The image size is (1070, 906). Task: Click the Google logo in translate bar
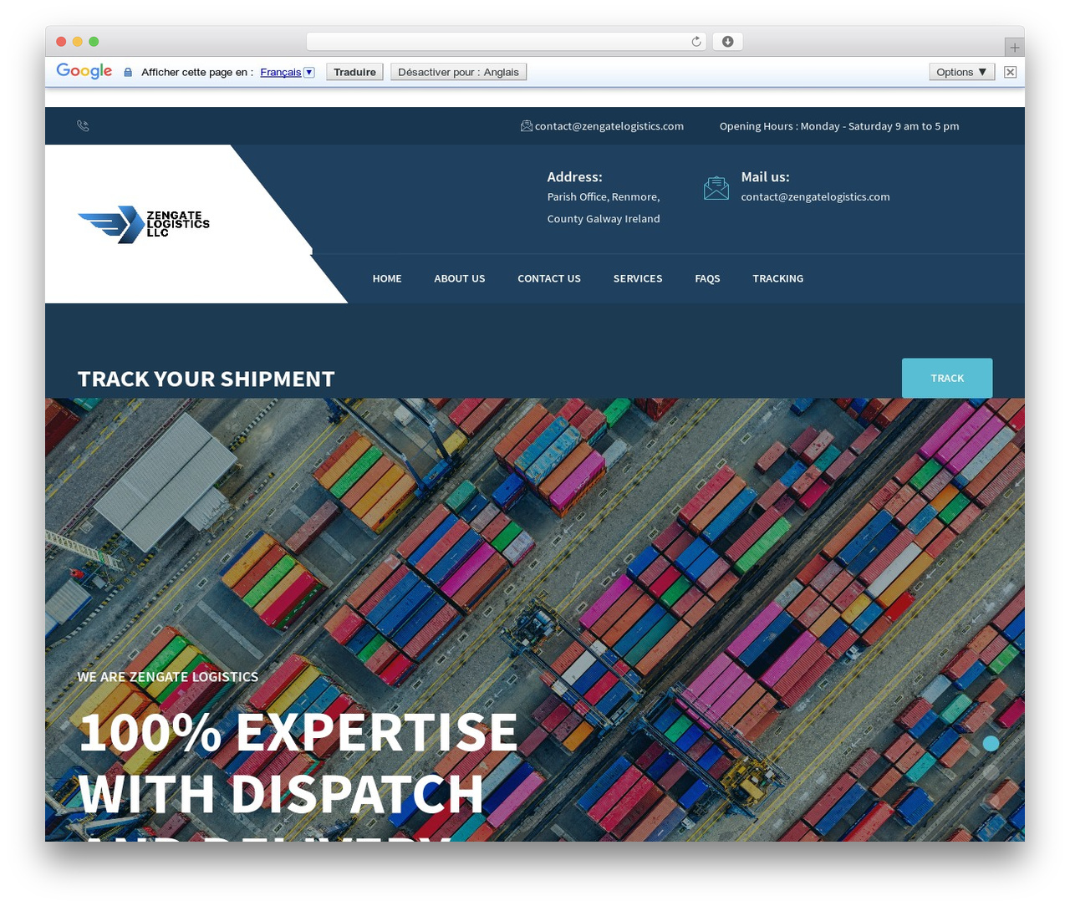pyautogui.click(x=84, y=71)
